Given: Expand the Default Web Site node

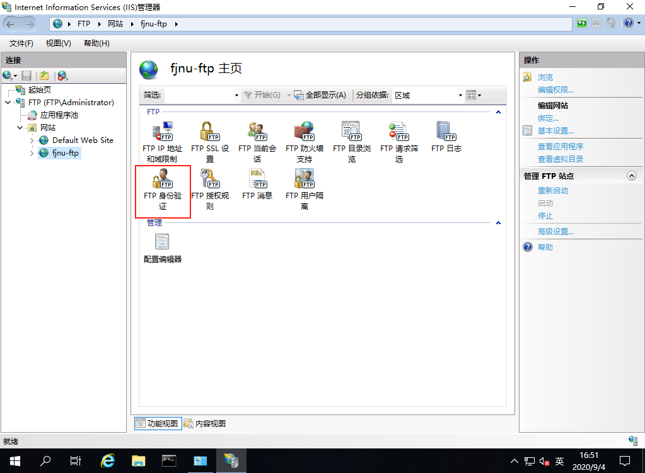Looking at the screenshot, I should [32, 140].
